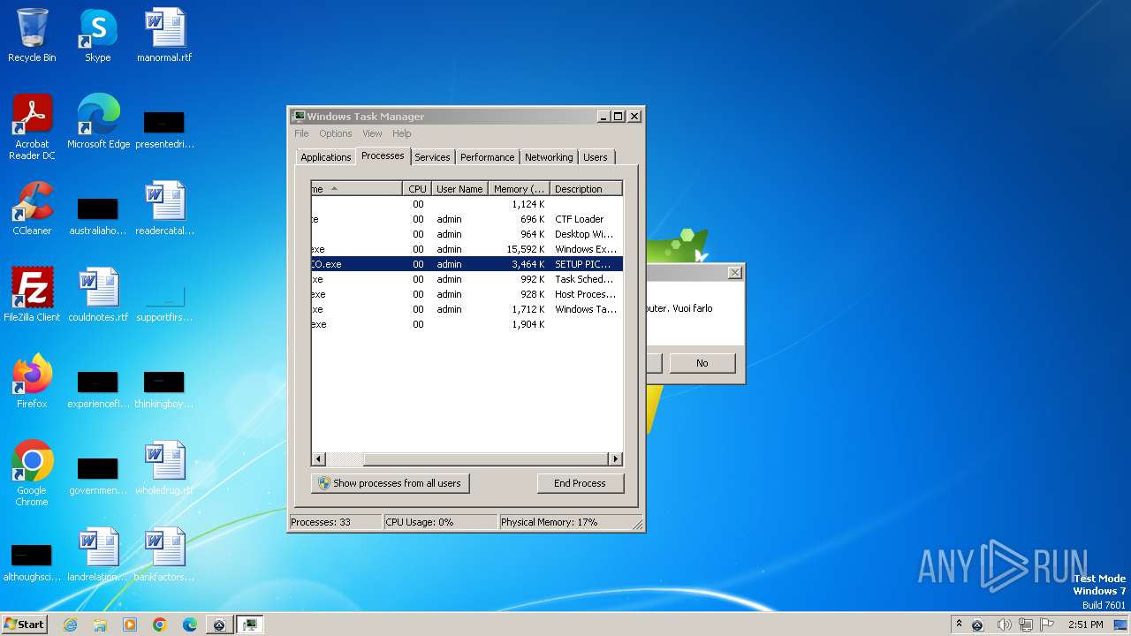
Task: Open landrelation... document icon
Action: [x=98, y=555]
